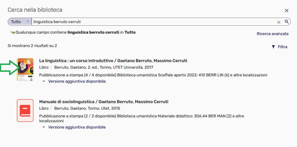Open the La linguistica book cover thumbnail
This screenshot has width=297, height=147.
25,70
